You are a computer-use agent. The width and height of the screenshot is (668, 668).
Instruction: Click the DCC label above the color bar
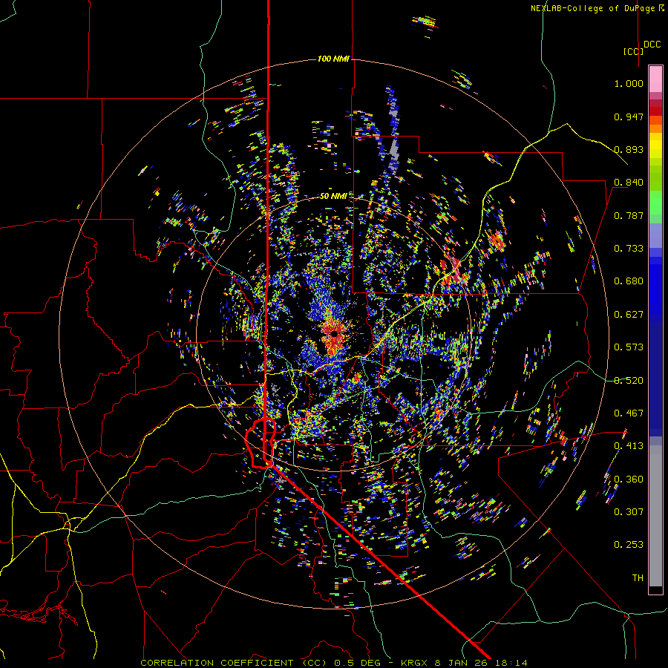pyautogui.click(x=652, y=45)
